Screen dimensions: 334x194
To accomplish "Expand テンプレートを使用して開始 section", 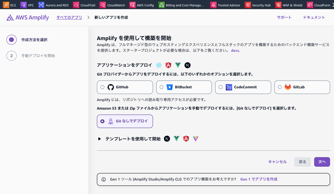I will (x=99, y=139).
